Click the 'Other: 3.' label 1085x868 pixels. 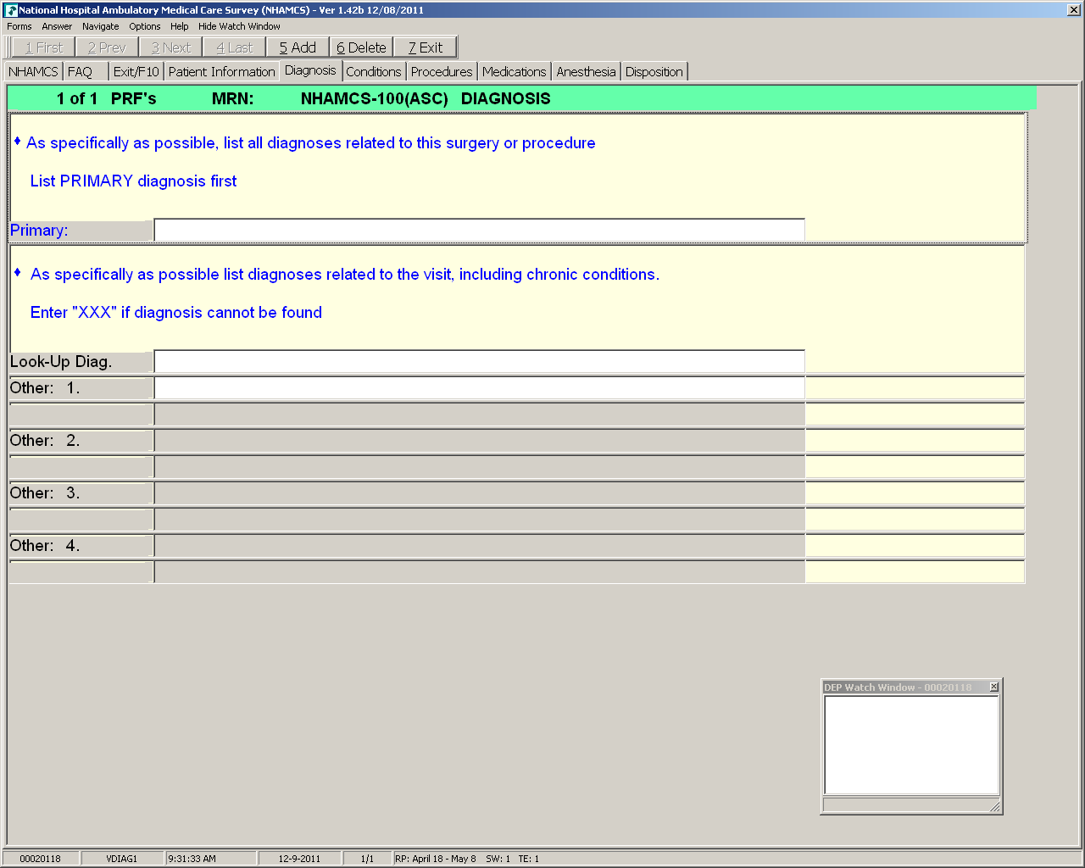[45, 493]
